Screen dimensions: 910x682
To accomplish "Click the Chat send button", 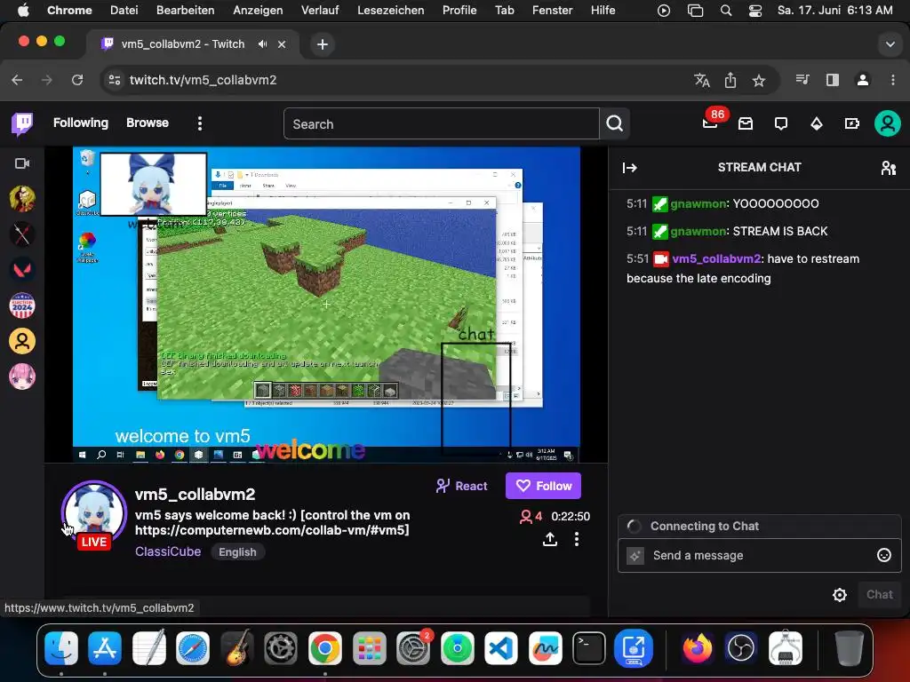I will click(x=879, y=594).
